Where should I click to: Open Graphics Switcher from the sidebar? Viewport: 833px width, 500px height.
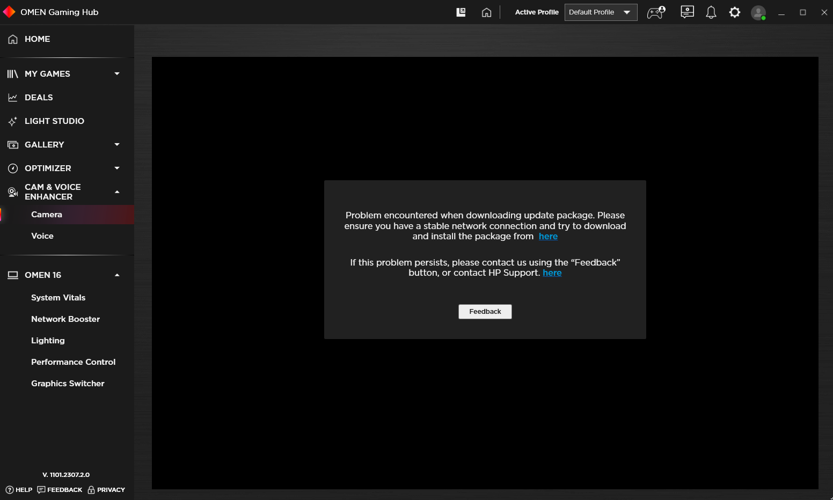68,383
